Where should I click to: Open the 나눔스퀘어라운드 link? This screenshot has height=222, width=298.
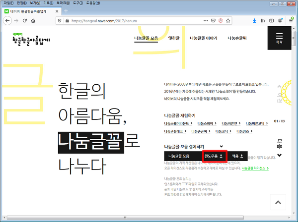(178, 123)
